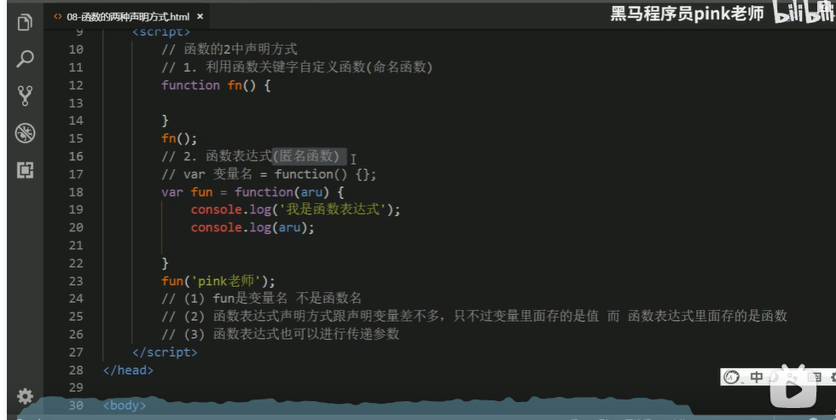Click the comment '(3) 函数表达式也可以进行传递参数'

(281, 335)
